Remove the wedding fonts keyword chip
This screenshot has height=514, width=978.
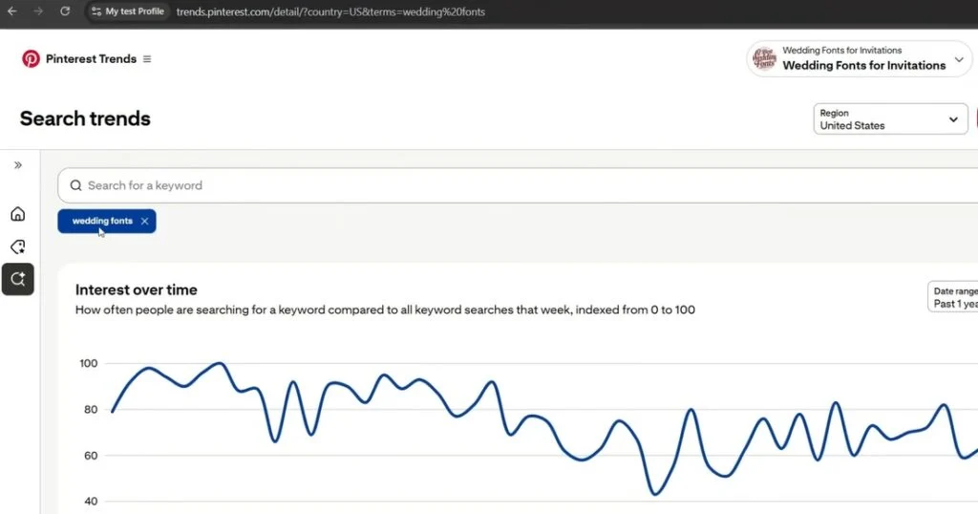click(145, 221)
